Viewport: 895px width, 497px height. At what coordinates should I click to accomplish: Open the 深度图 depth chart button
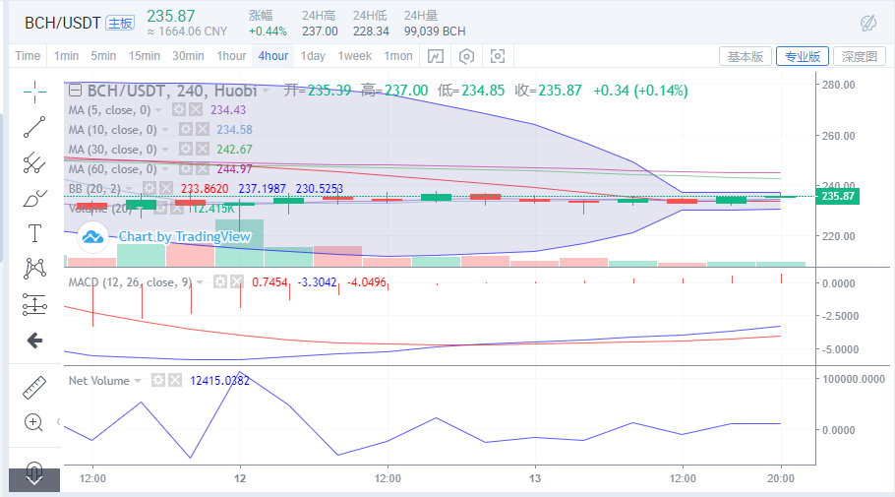(859, 56)
